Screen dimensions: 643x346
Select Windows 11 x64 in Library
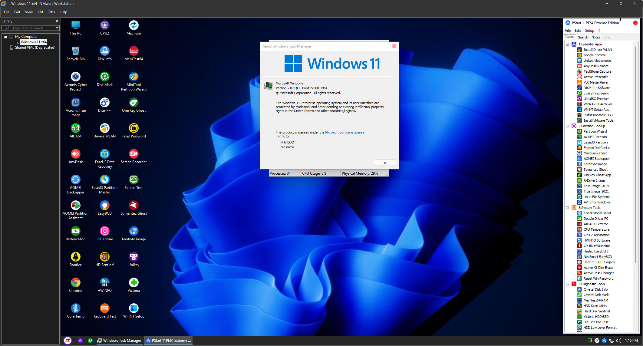click(34, 42)
